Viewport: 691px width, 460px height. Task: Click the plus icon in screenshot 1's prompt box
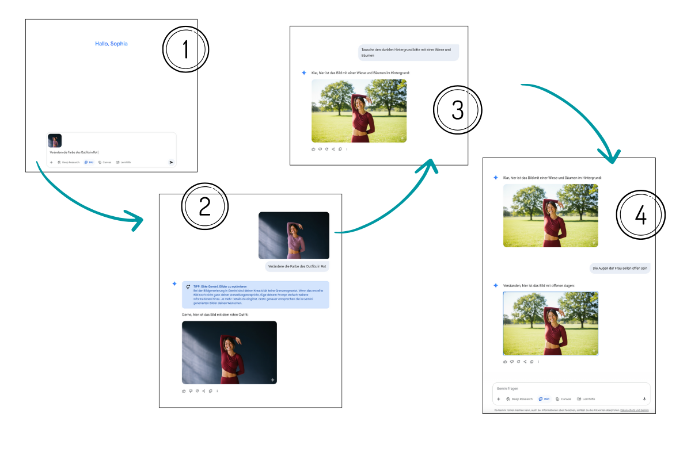click(x=51, y=163)
